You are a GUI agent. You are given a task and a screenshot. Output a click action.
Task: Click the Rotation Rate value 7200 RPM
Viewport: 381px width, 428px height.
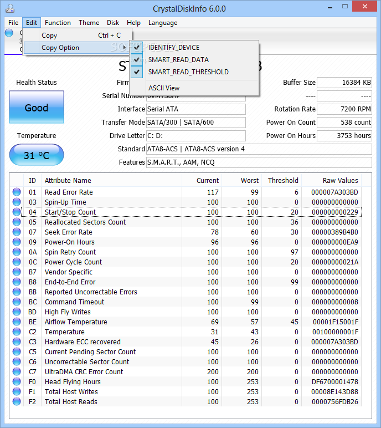(344, 109)
